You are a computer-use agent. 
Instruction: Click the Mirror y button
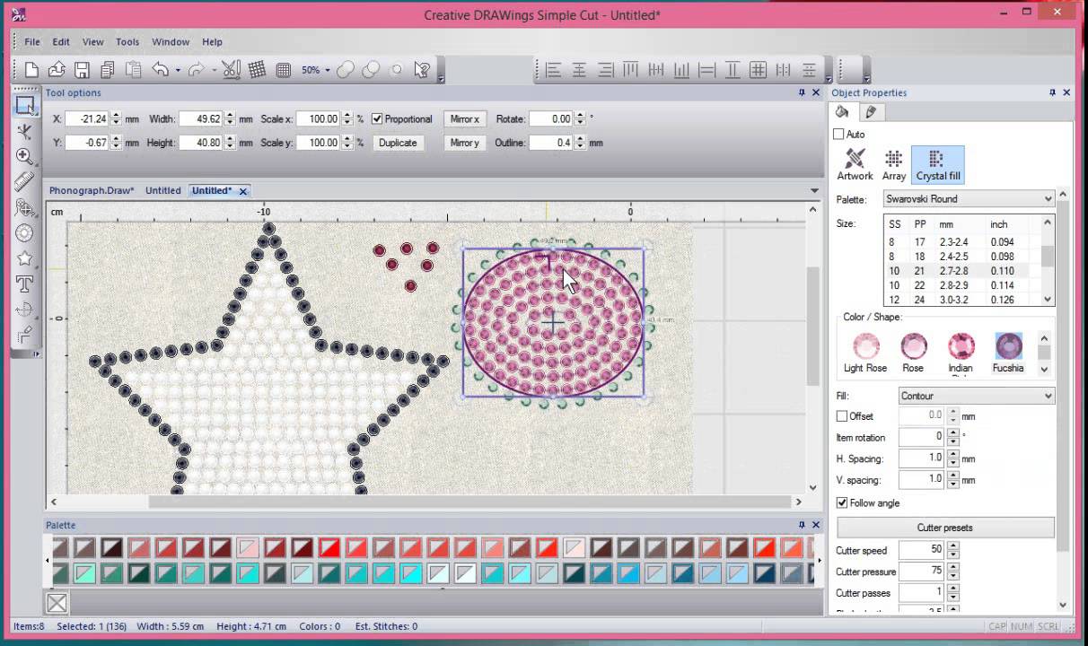[x=465, y=143]
